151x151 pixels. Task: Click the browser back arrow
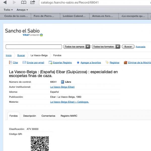coord(5,3)
